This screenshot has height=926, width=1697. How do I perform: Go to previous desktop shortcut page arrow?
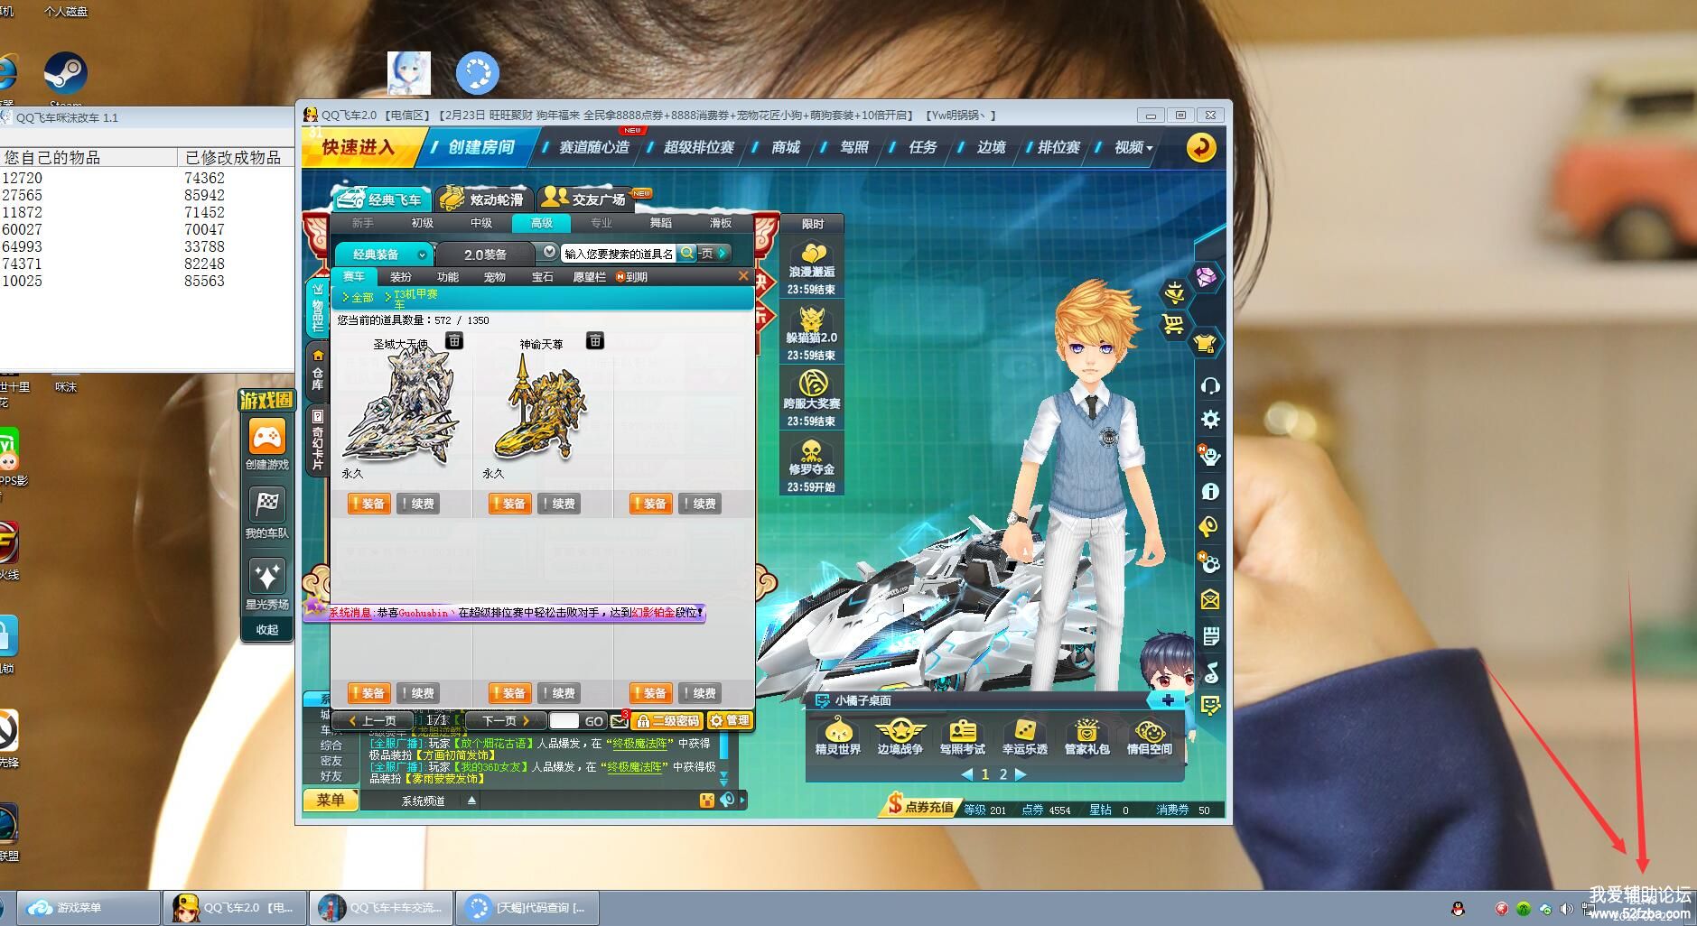click(x=966, y=774)
